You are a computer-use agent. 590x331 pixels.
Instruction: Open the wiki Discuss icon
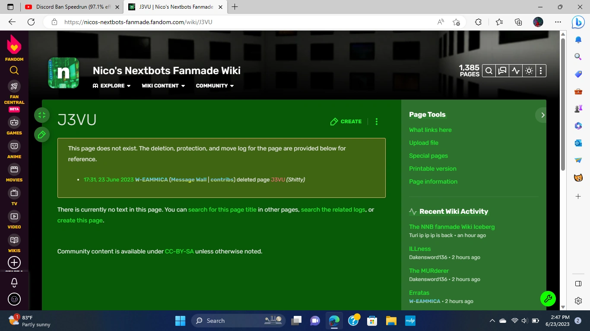tap(502, 71)
